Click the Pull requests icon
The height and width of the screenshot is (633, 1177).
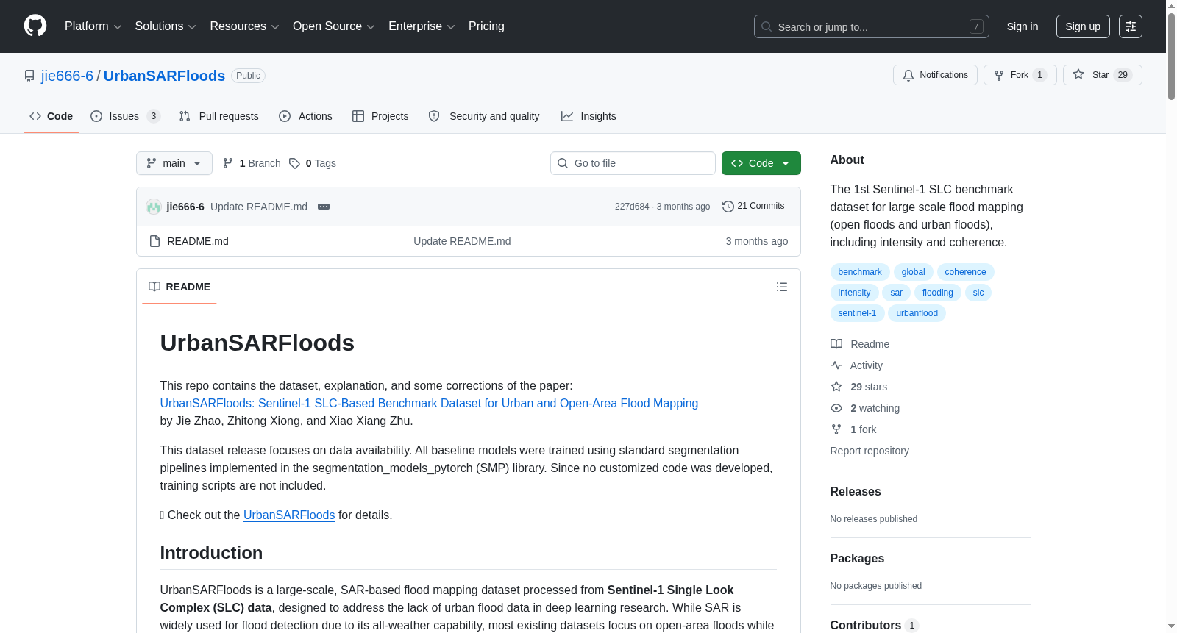(185, 116)
